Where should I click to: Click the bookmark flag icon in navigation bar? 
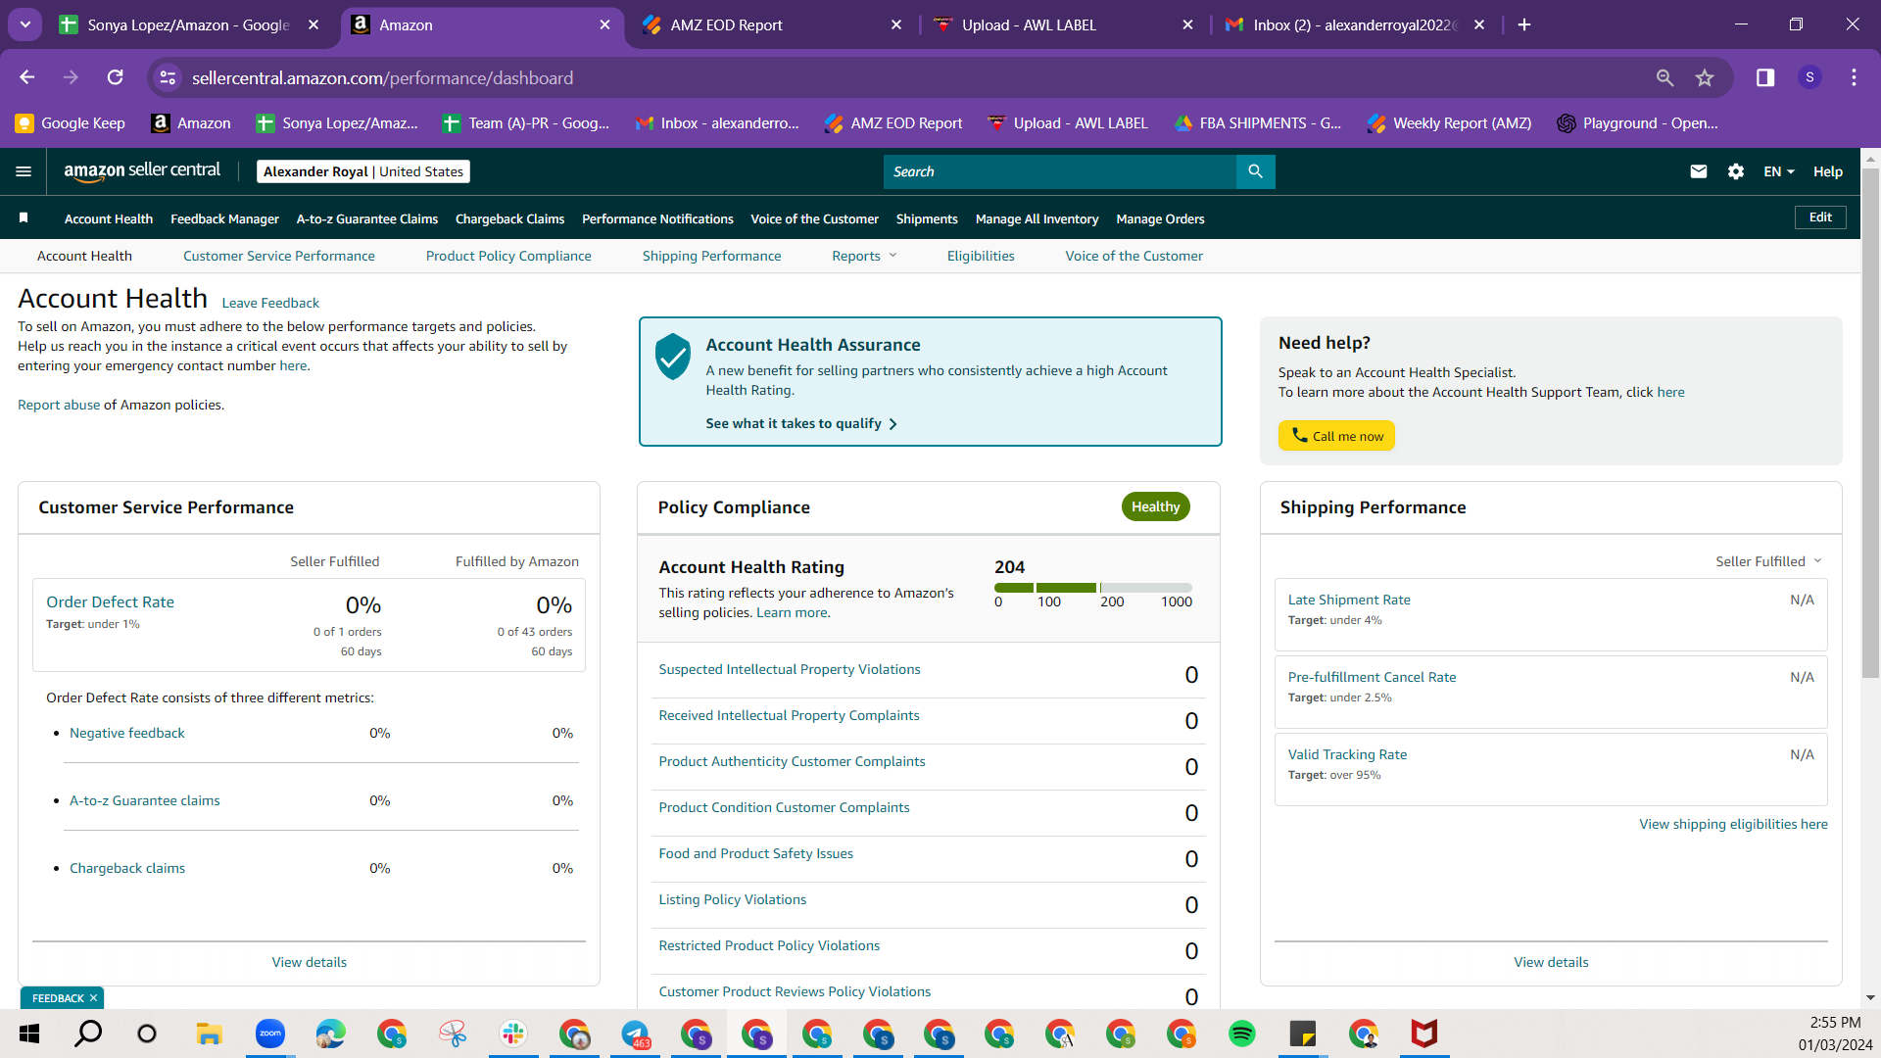coord(24,217)
